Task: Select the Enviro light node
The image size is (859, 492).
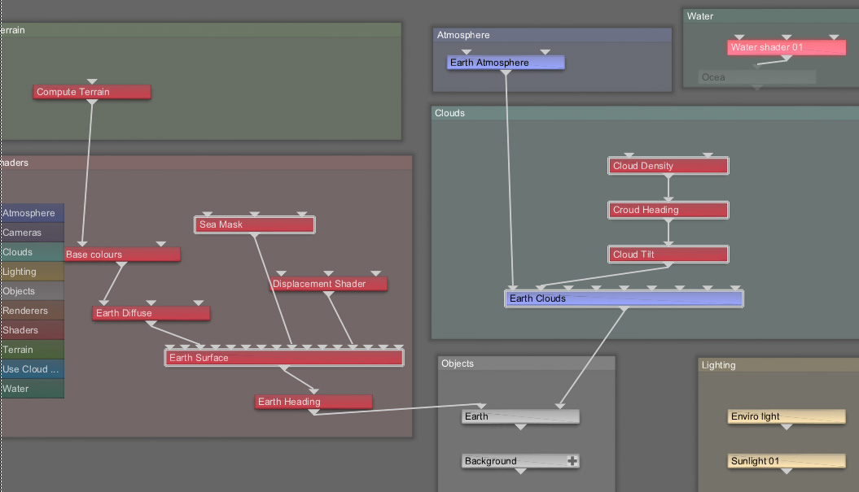Action: click(786, 416)
